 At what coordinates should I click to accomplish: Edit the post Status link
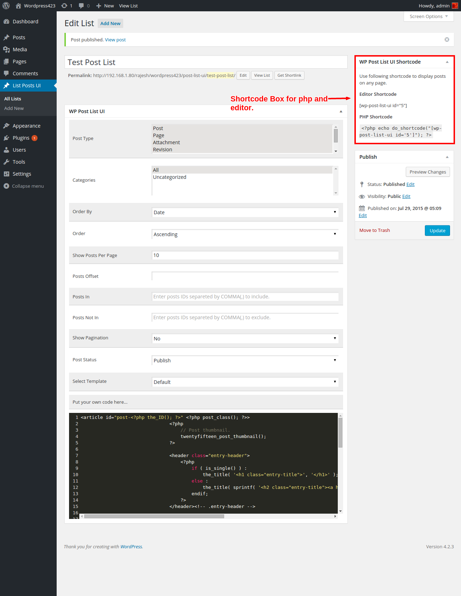[410, 184]
